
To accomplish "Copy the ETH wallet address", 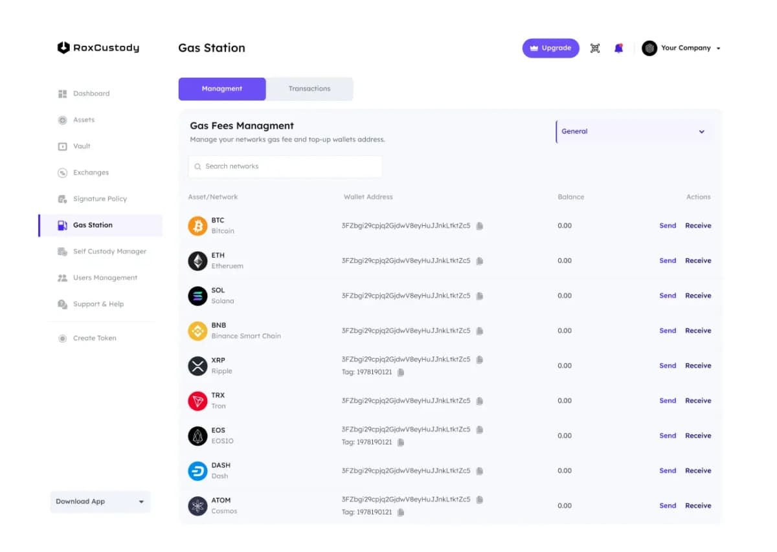I will click(480, 261).
